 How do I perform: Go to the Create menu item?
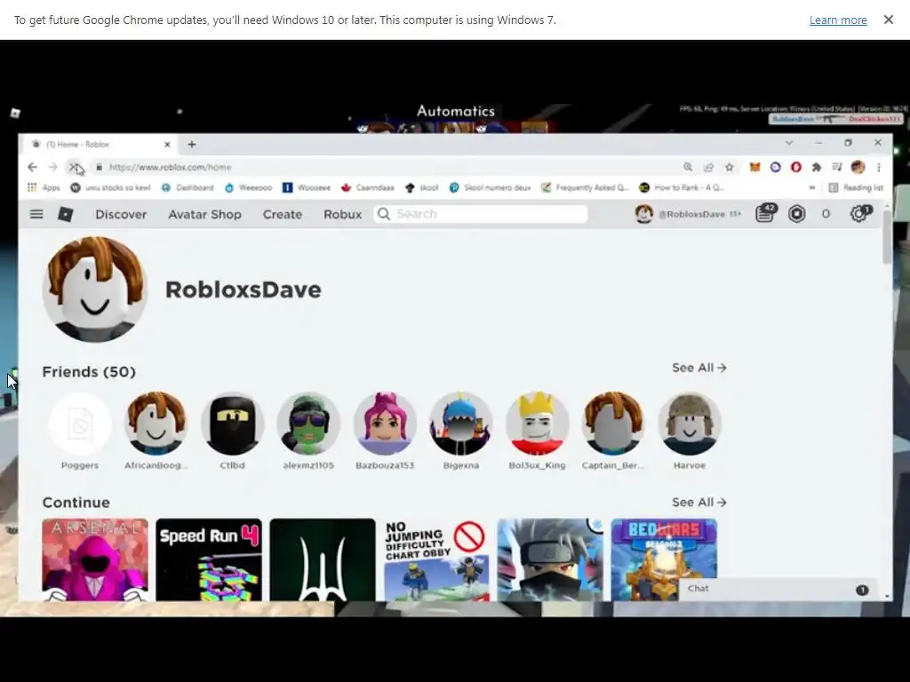click(x=282, y=214)
